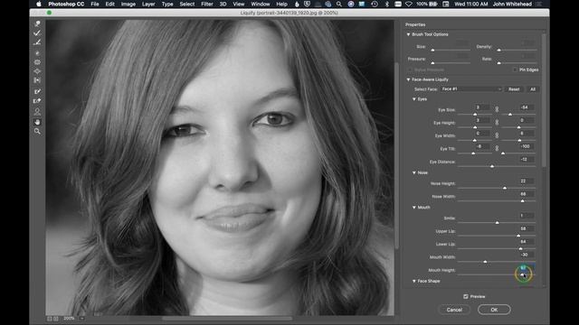Collapse the Face Shape section
Viewport: 579px width, 325px height.
click(414, 281)
